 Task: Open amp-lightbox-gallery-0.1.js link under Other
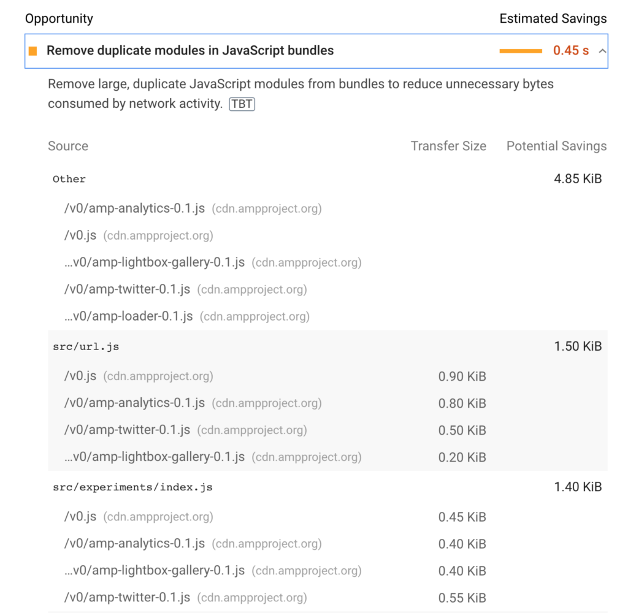pos(155,262)
